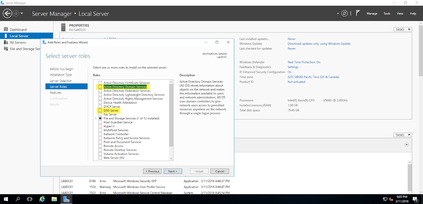The image size is (423, 204).
Task: Click the roles list scroll-down arrow
Action: tap(171, 159)
